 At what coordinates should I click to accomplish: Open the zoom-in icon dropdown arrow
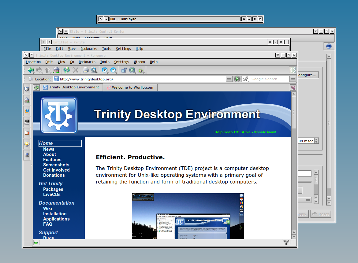click(108, 73)
